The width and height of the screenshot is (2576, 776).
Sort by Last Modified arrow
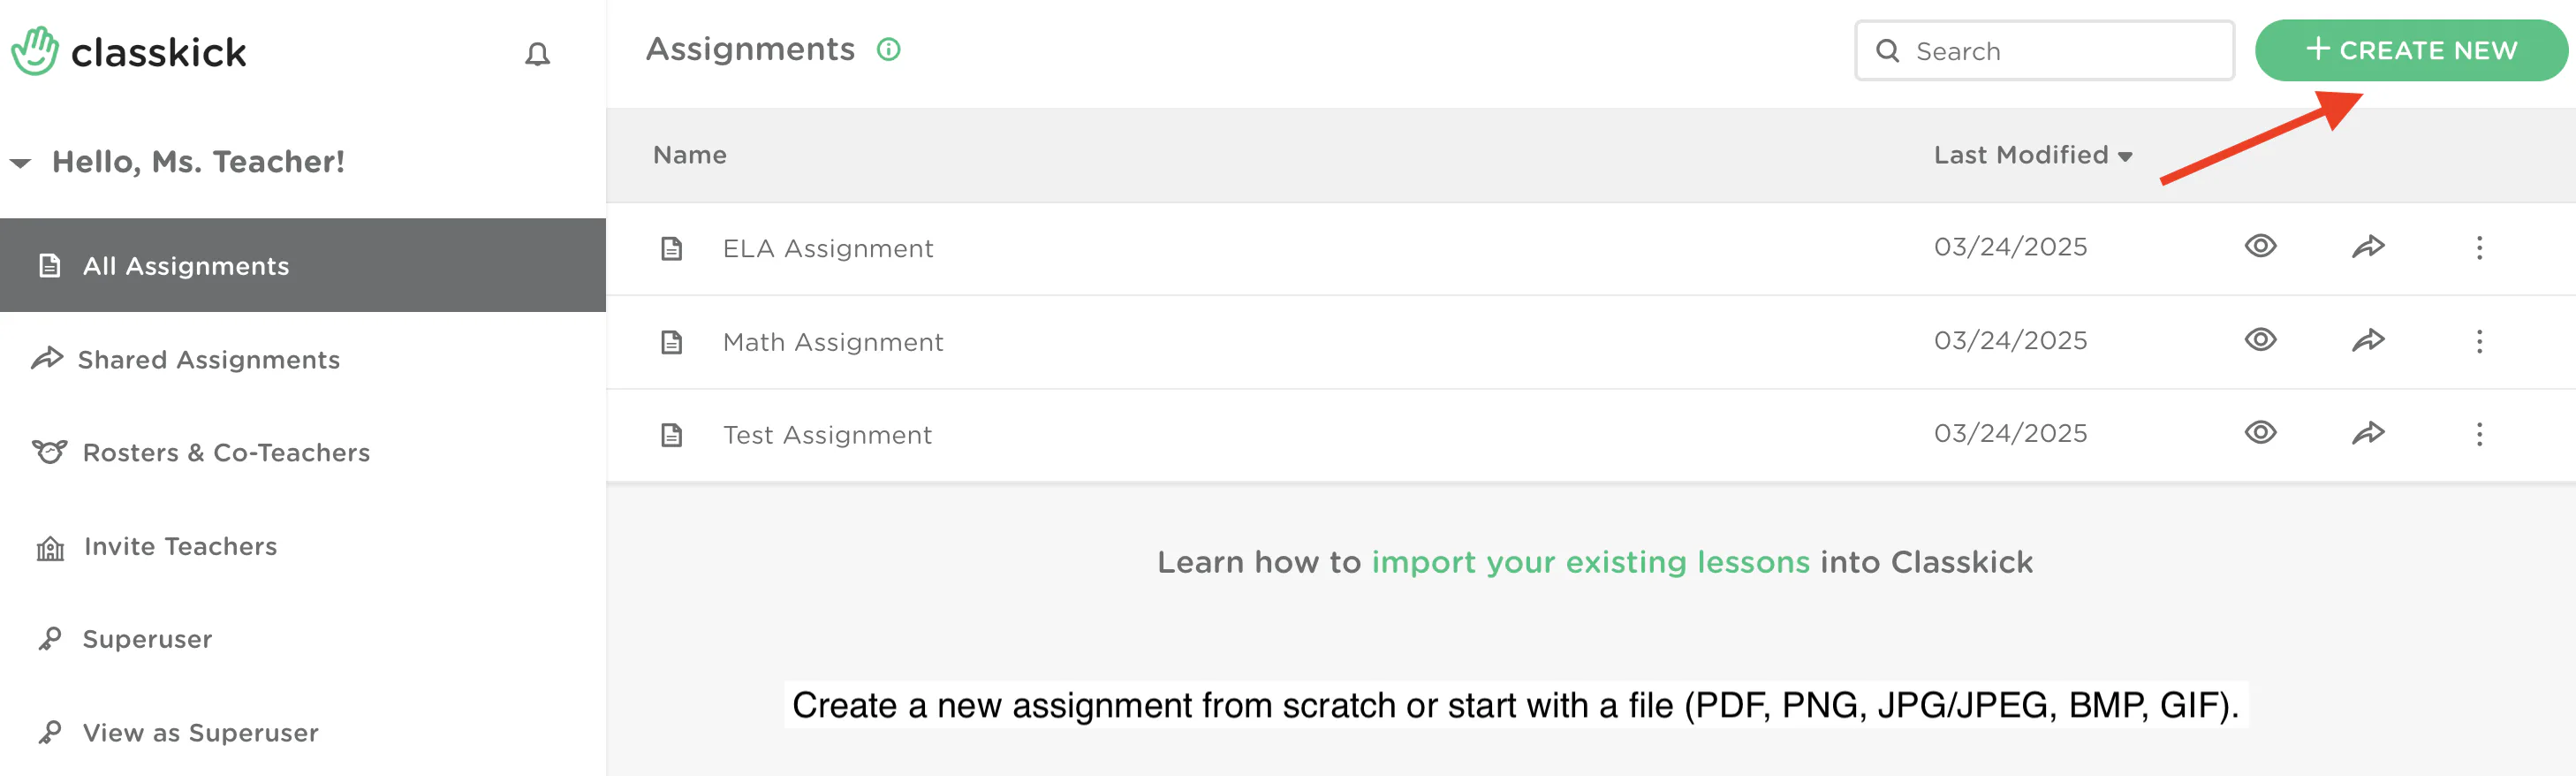pos(2125,157)
